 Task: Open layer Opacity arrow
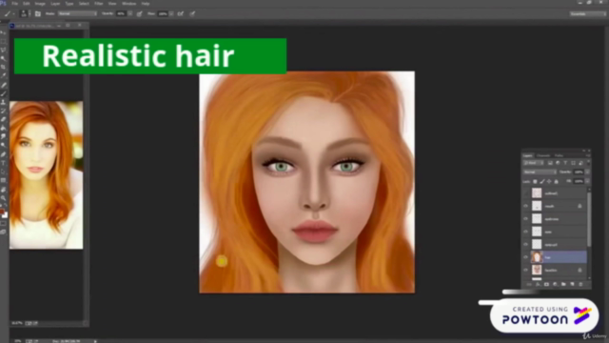pos(587,171)
